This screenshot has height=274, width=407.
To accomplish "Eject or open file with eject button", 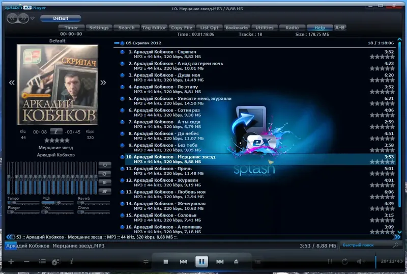I will [x=236, y=261].
